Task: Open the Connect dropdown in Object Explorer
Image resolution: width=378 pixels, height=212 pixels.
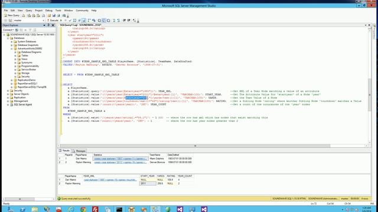Action: pyautogui.click(x=8, y=30)
